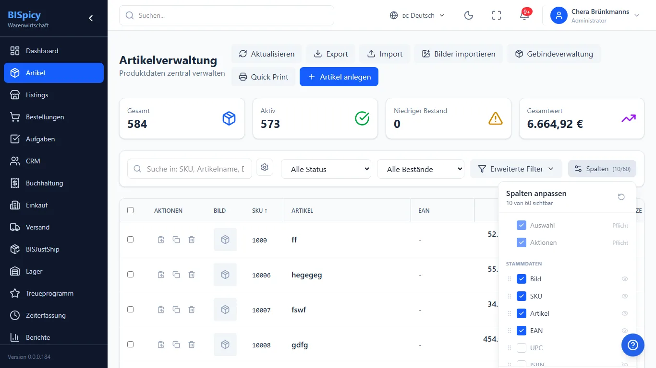Image resolution: width=656 pixels, height=368 pixels.
Task: Enter fullscreen mode via the header icon
Action: pos(497,15)
